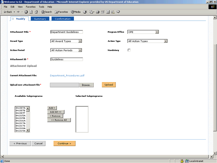Click the Attachment Title text field

pyautogui.click(x=66, y=32)
